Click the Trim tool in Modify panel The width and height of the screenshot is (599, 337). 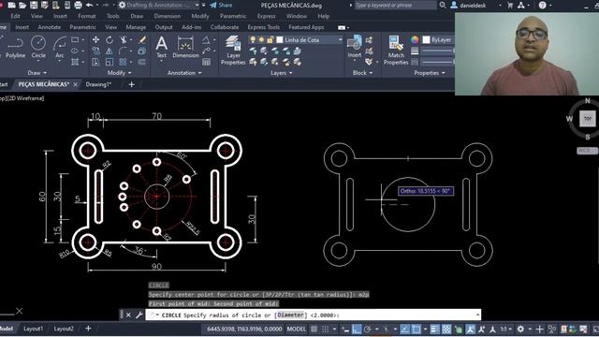(123, 39)
